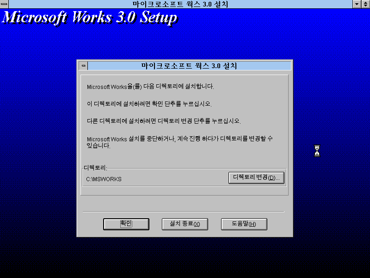Click the main window restore arrows button
This screenshot has width=370, height=278.
(365, 4)
